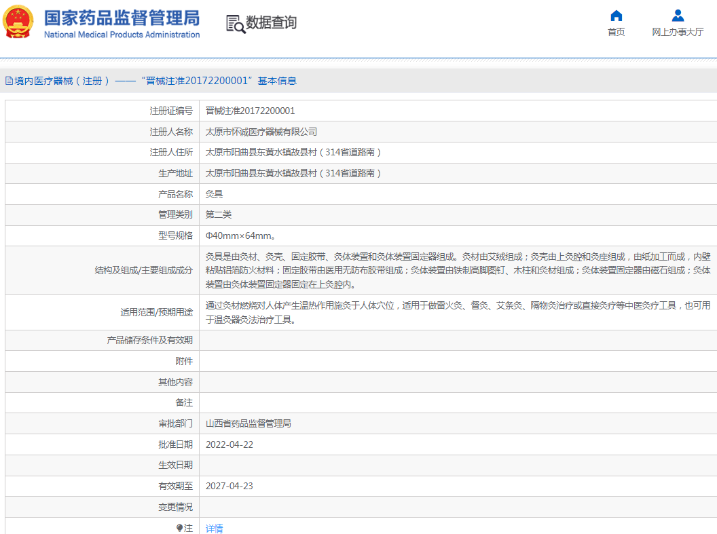Select 太原市怀诚医疗器械有限公司 registrant name

[x=261, y=132]
